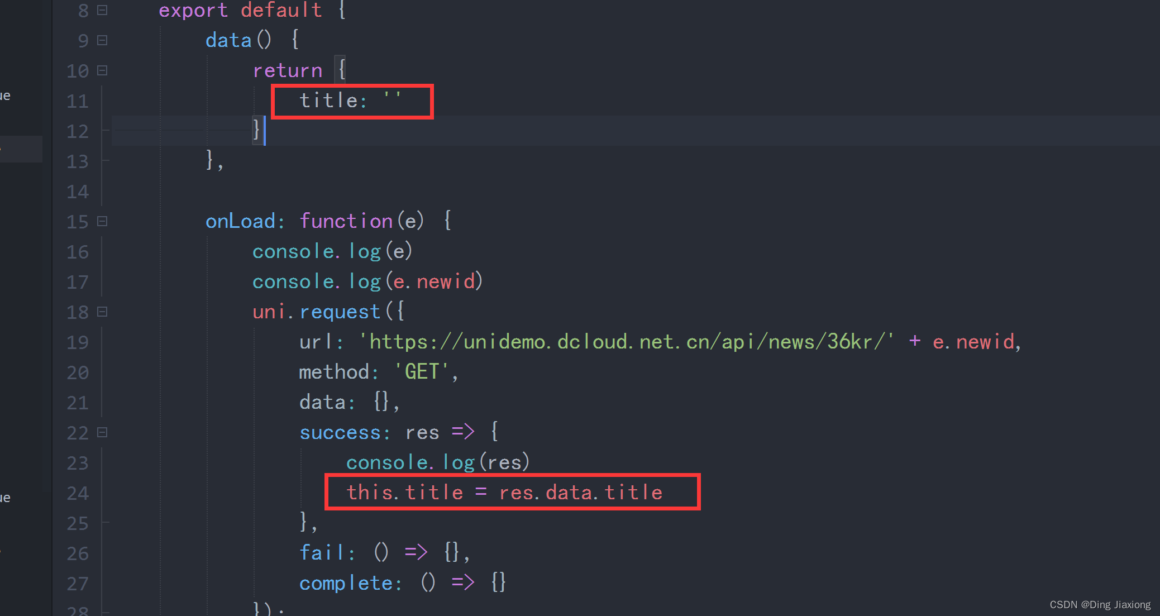The image size is (1160, 616).
Task: Collapse the return block fold marker
Action: point(102,70)
